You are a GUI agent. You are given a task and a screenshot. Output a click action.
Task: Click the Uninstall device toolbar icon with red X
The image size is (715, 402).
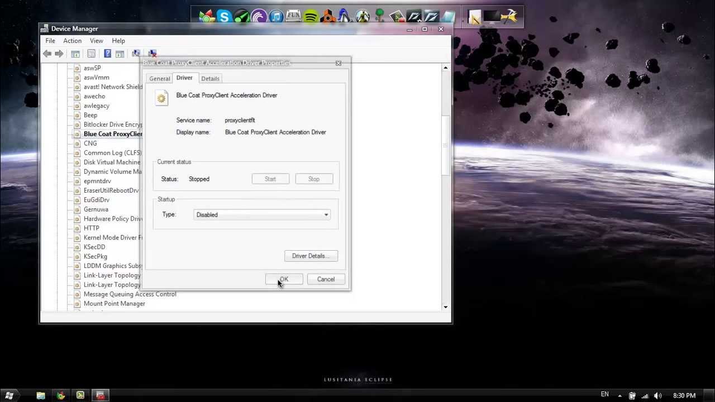pyautogui.click(x=152, y=54)
